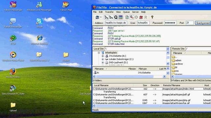Click the Cancel operation icon
The width and height of the screenshot is (211, 118).
(x=136, y=17)
